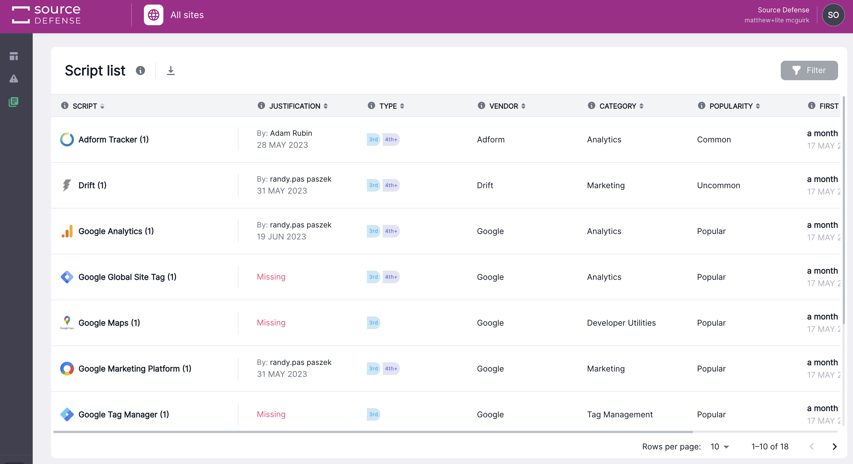Image resolution: width=853 pixels, height=464 pixels.
Task: Go to the previous page of scripts
Action: click(x=812, y=447)
